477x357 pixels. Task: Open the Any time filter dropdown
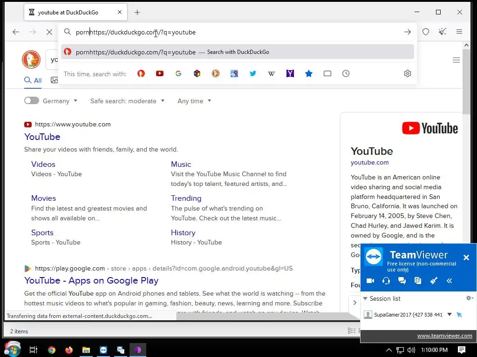[x=194, y=101]
